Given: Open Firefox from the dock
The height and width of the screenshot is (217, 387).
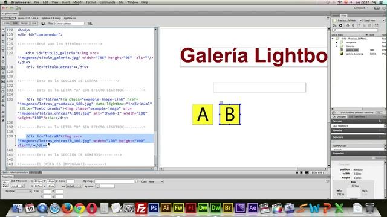Looking at the screenshot, I should [67, 208].
